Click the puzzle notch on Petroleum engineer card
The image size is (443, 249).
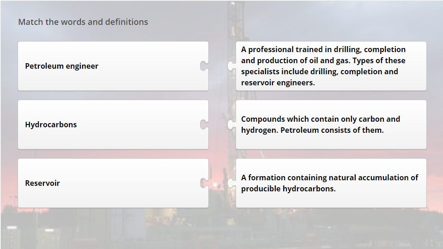(x=204, y=66)
